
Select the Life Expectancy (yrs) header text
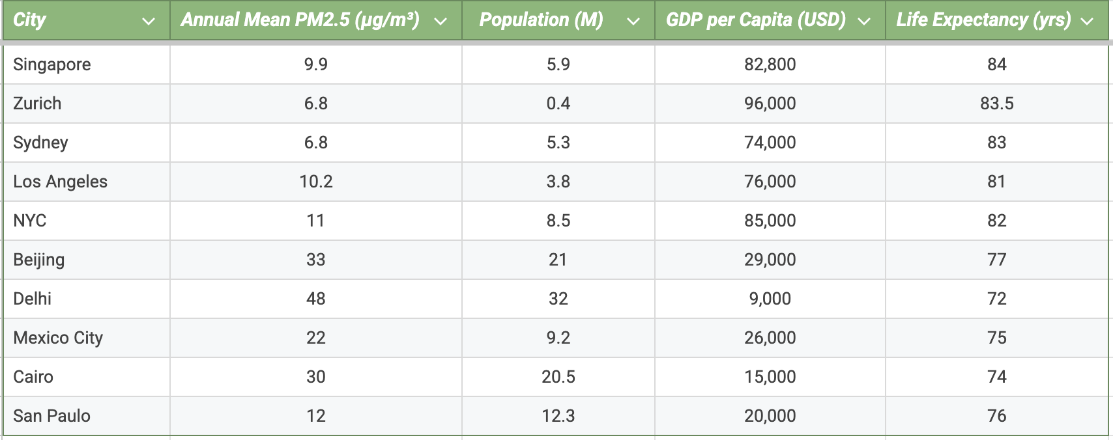983,20
